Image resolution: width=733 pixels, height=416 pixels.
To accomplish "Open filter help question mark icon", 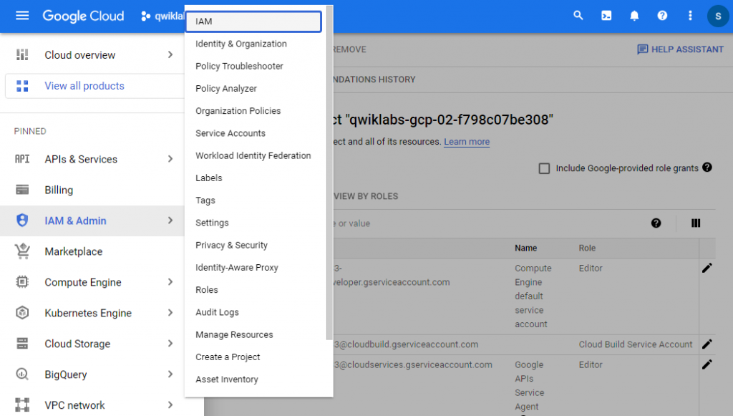I will [x=656, y=223].
